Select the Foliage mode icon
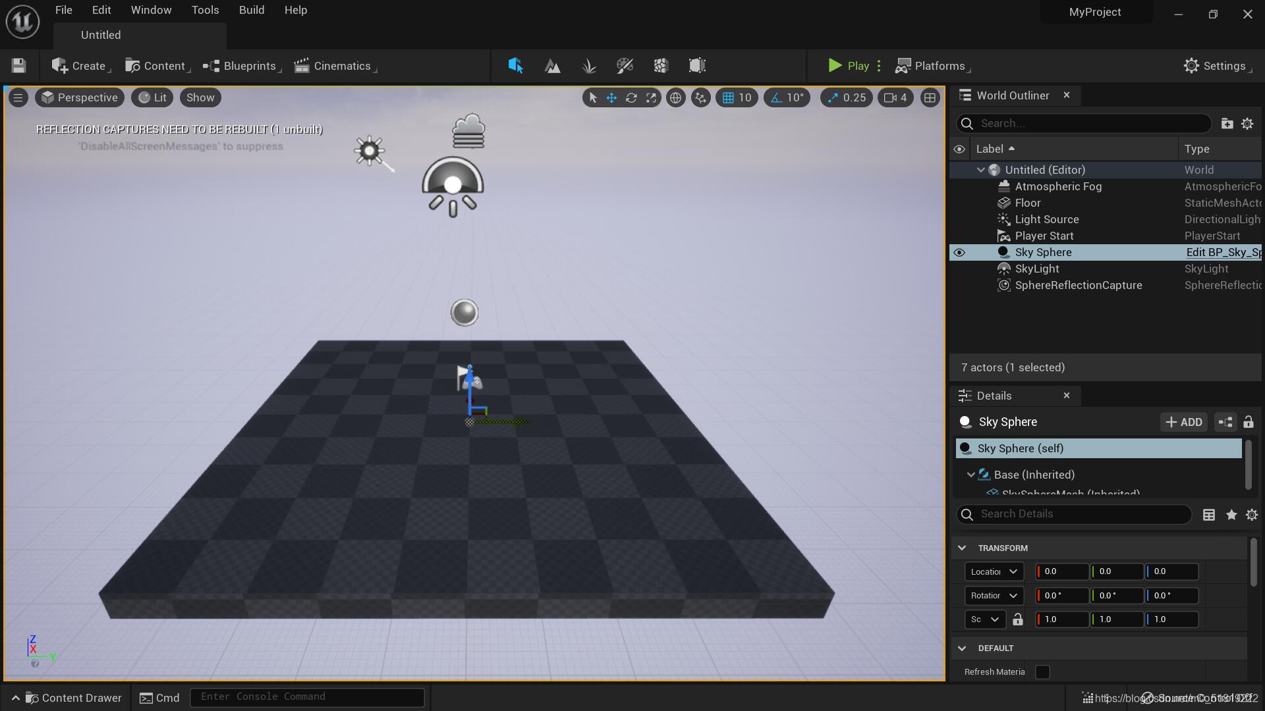The image size is (1265, 711). 589,66
